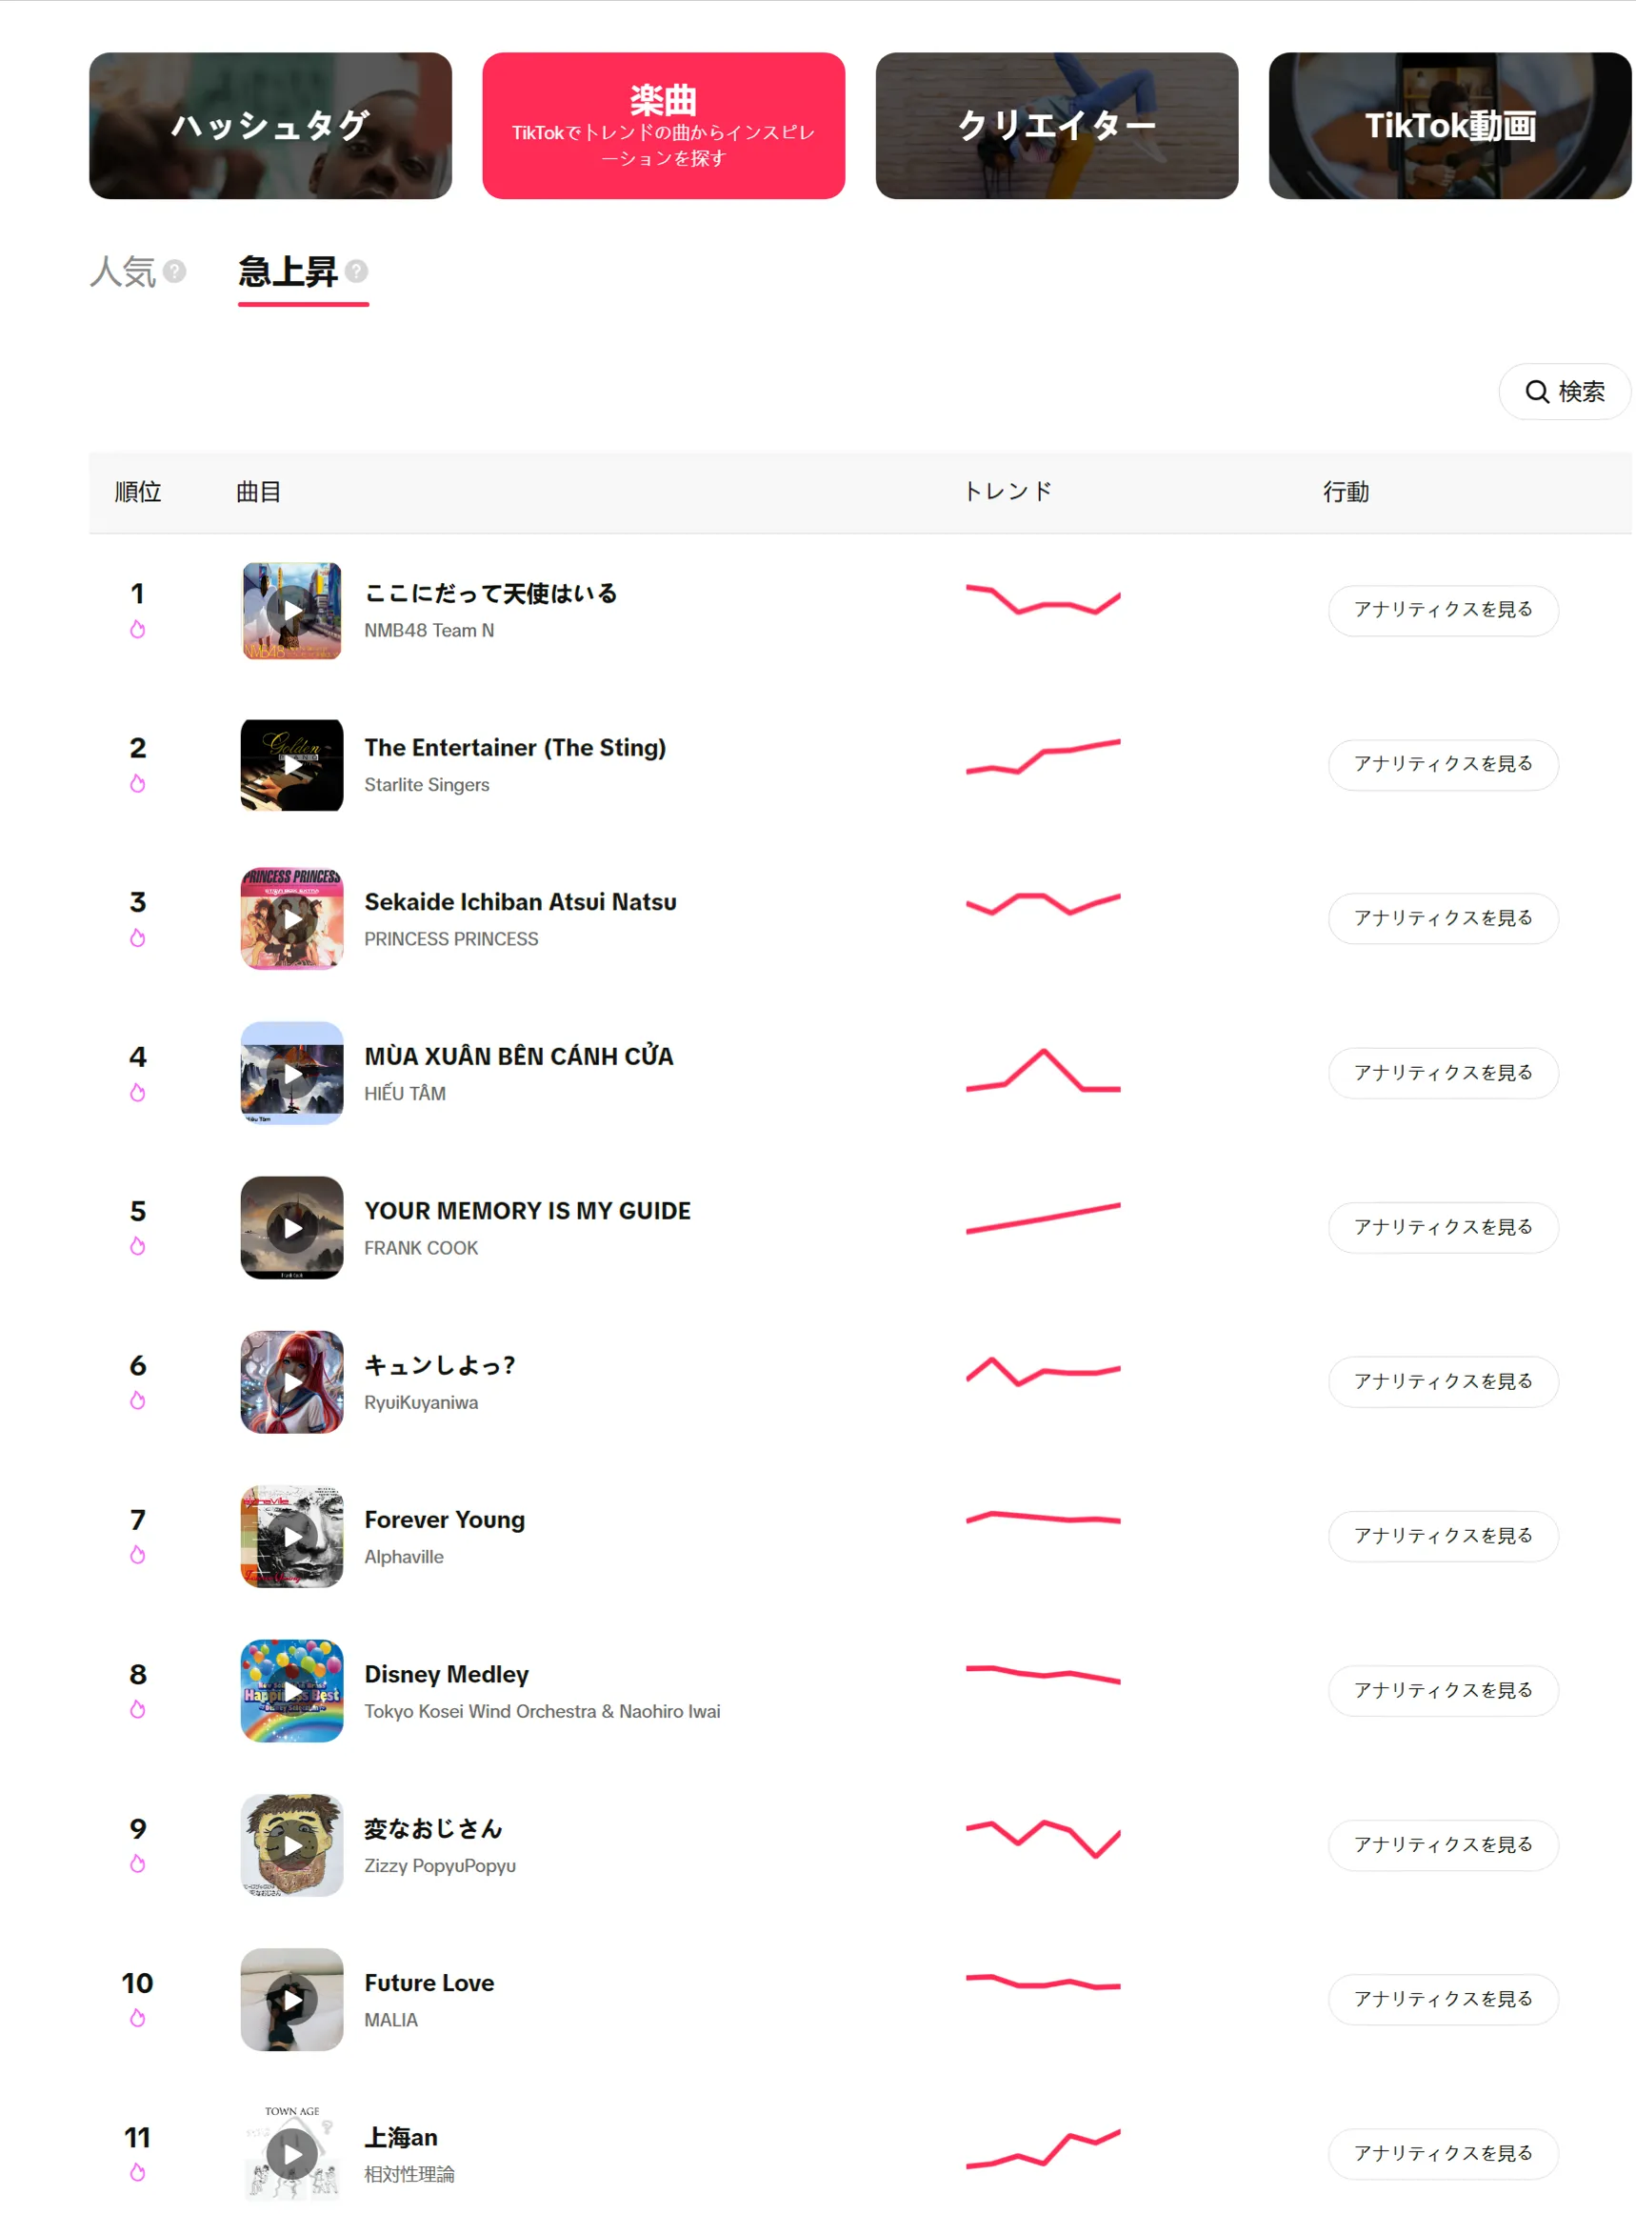View analytics for YOUR MEMORY IS MY GUIDE
The height and width of the screenshot is (2235, 1636).
coord(1443,1227)
